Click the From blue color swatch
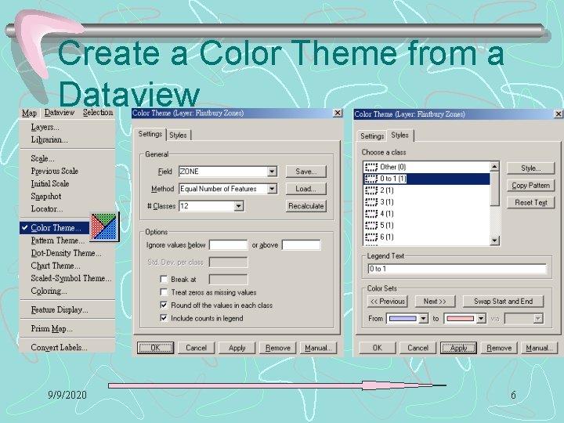This screenshot has height=423, width=564. pos(403,319)
